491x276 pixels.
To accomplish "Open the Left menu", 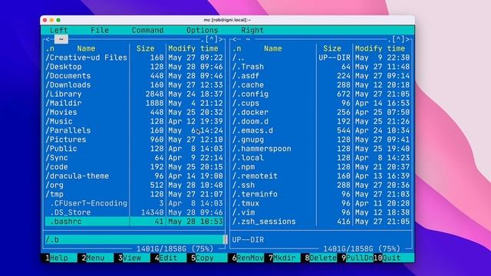I will pos(59,31).
